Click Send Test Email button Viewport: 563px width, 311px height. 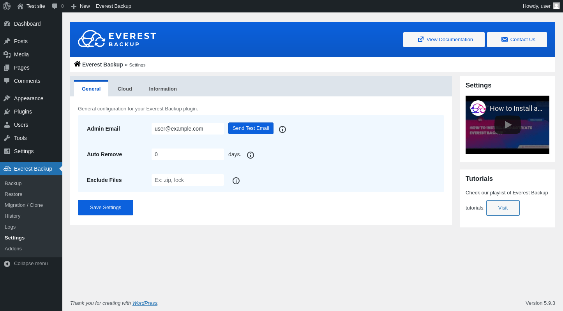click(x=251, y=128)
